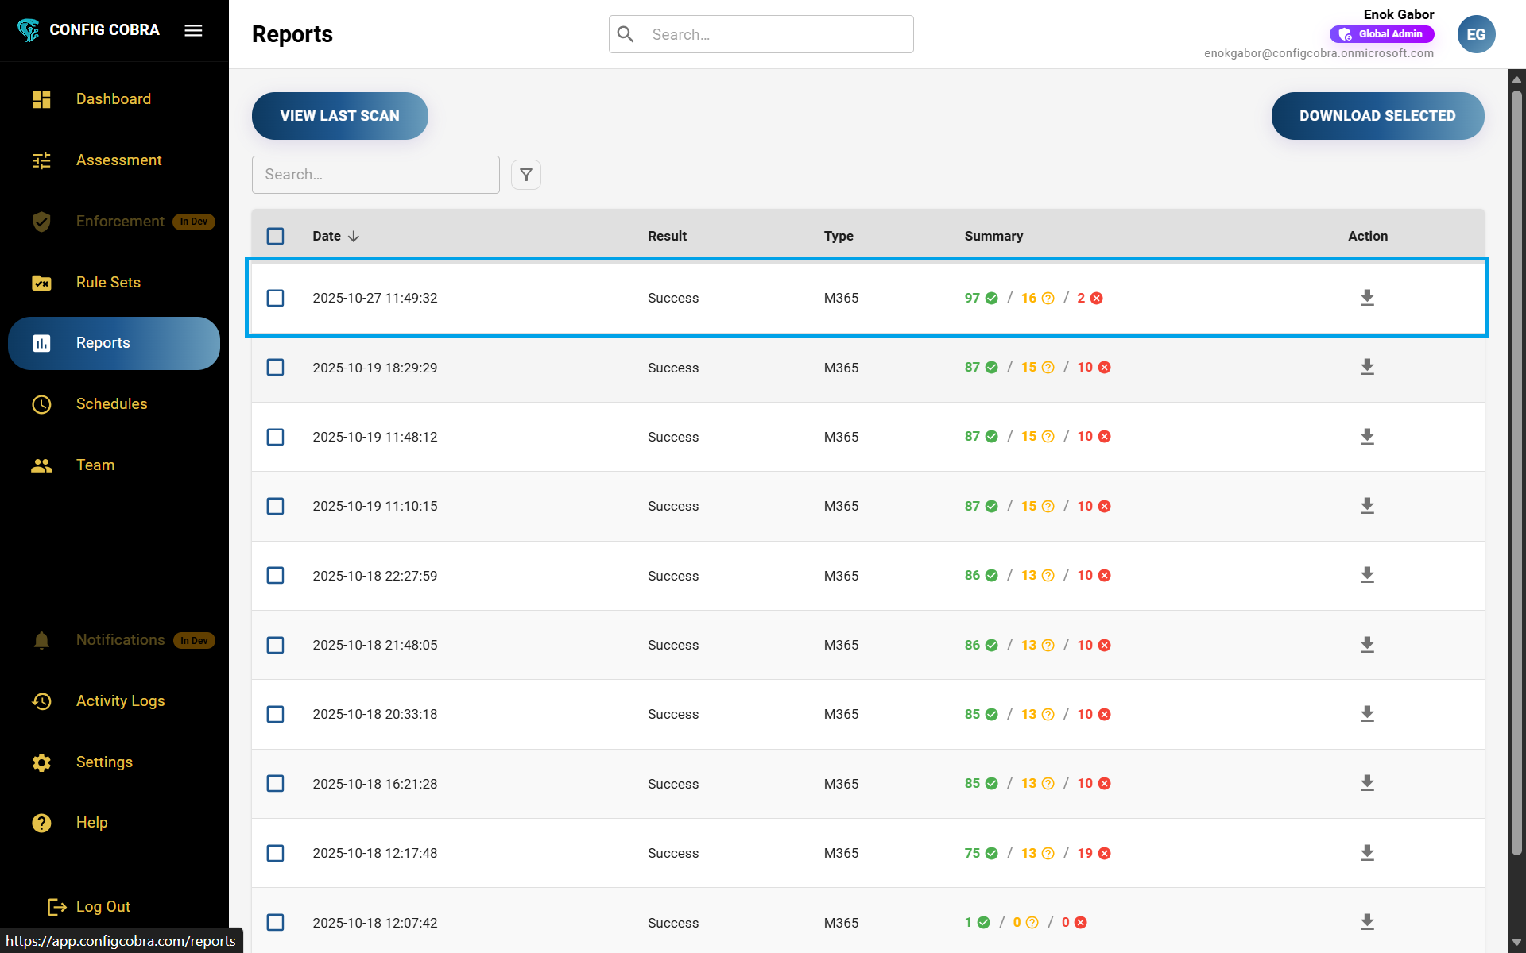The height and width of the screenshot is (953, 1526).
Task: Collapse the sidebar with the hamburger menu
Action: (x=193, y=30)
